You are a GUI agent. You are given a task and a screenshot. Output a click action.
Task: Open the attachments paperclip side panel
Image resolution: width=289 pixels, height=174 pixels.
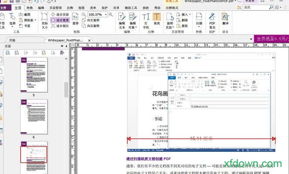pos(1,106)
